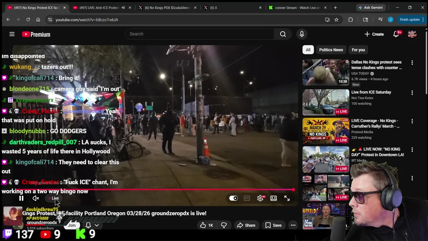The width and height of the screenshot is (428, 241).
Task: Switch to the conner Stream tab
Action: point(297,7)
